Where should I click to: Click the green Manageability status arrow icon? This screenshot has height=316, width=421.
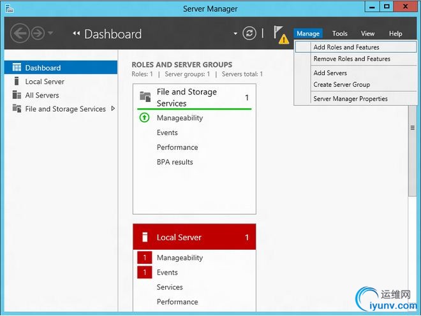pos(144,117)
